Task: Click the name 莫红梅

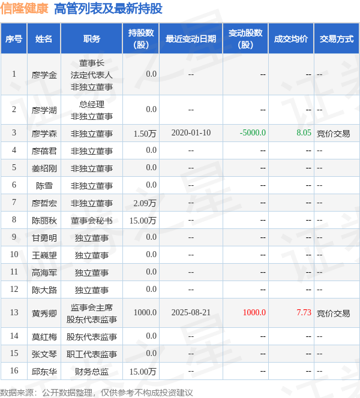Action: [x=44, y=337]
